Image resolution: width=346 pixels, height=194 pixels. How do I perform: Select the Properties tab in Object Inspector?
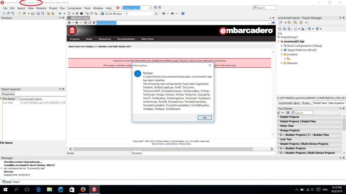[8, 94]
